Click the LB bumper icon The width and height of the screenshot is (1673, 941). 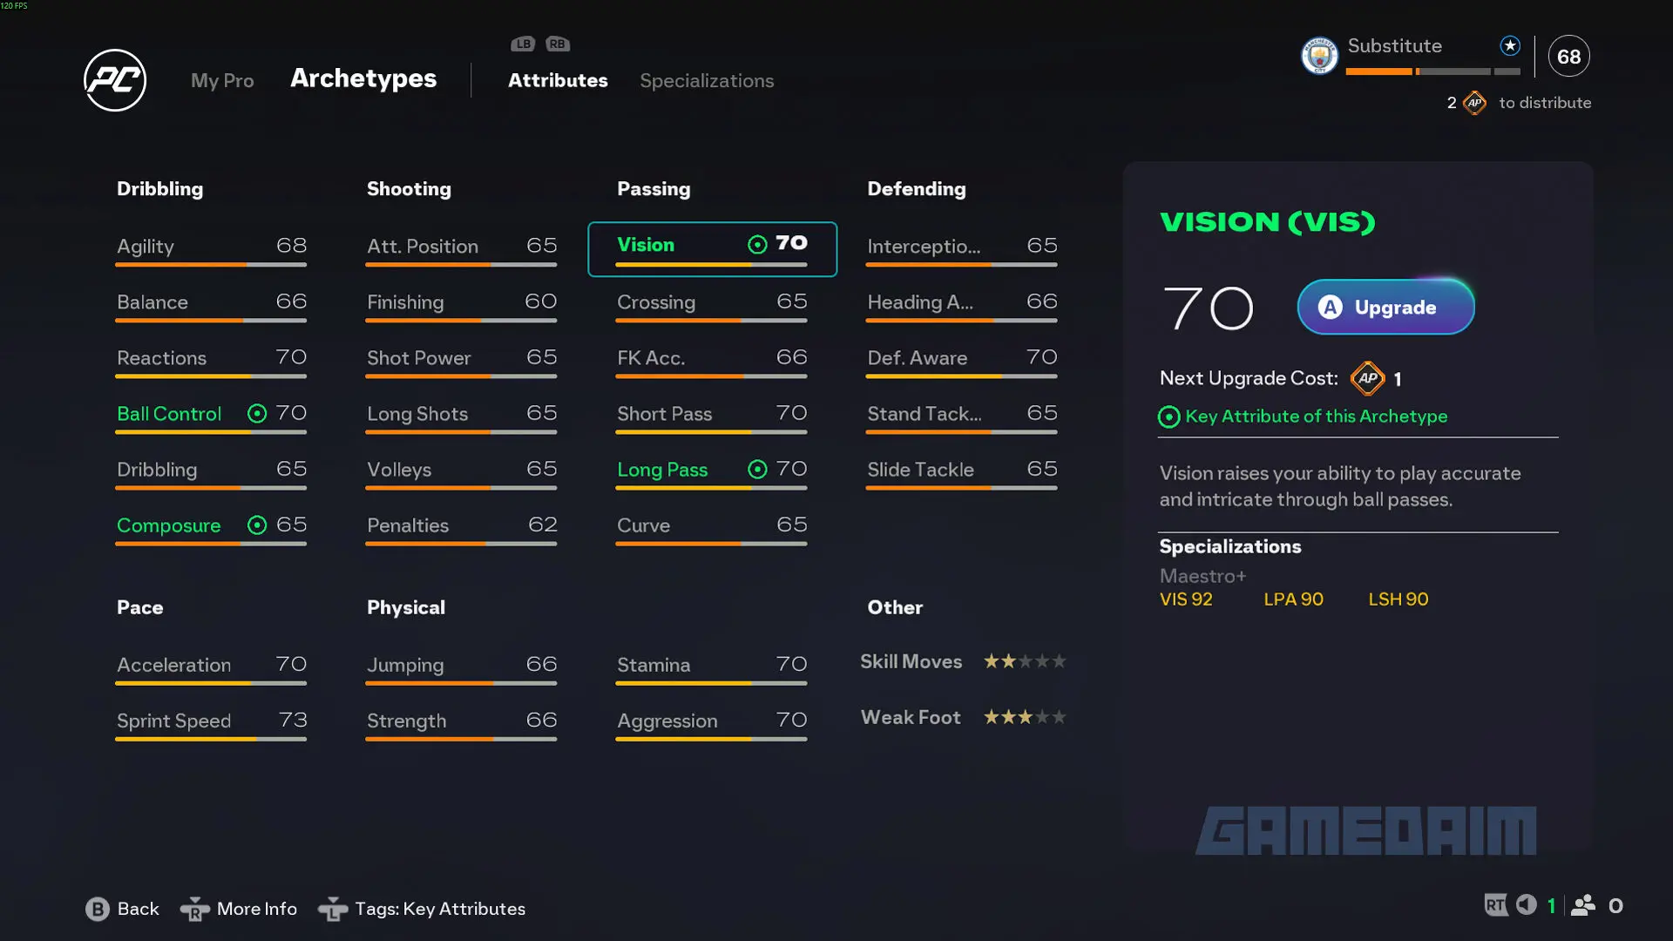point(523,44)
